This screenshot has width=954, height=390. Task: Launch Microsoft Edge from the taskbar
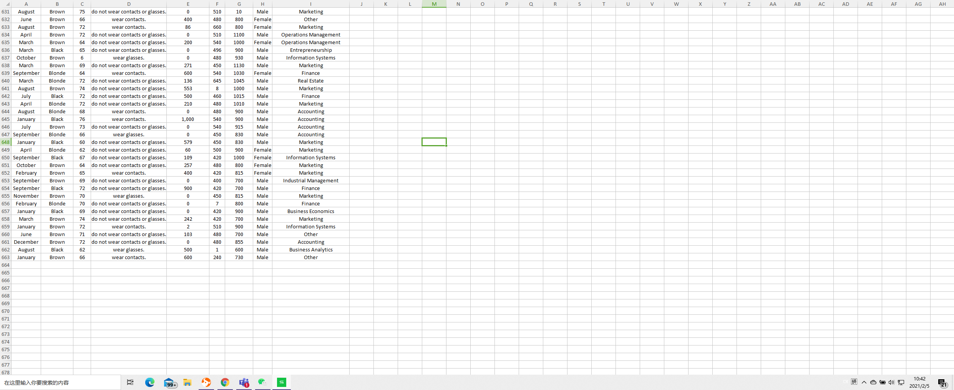150,382
